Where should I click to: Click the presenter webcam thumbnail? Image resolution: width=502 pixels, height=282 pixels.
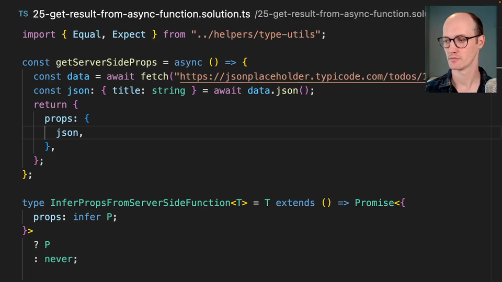pos(461,50)
